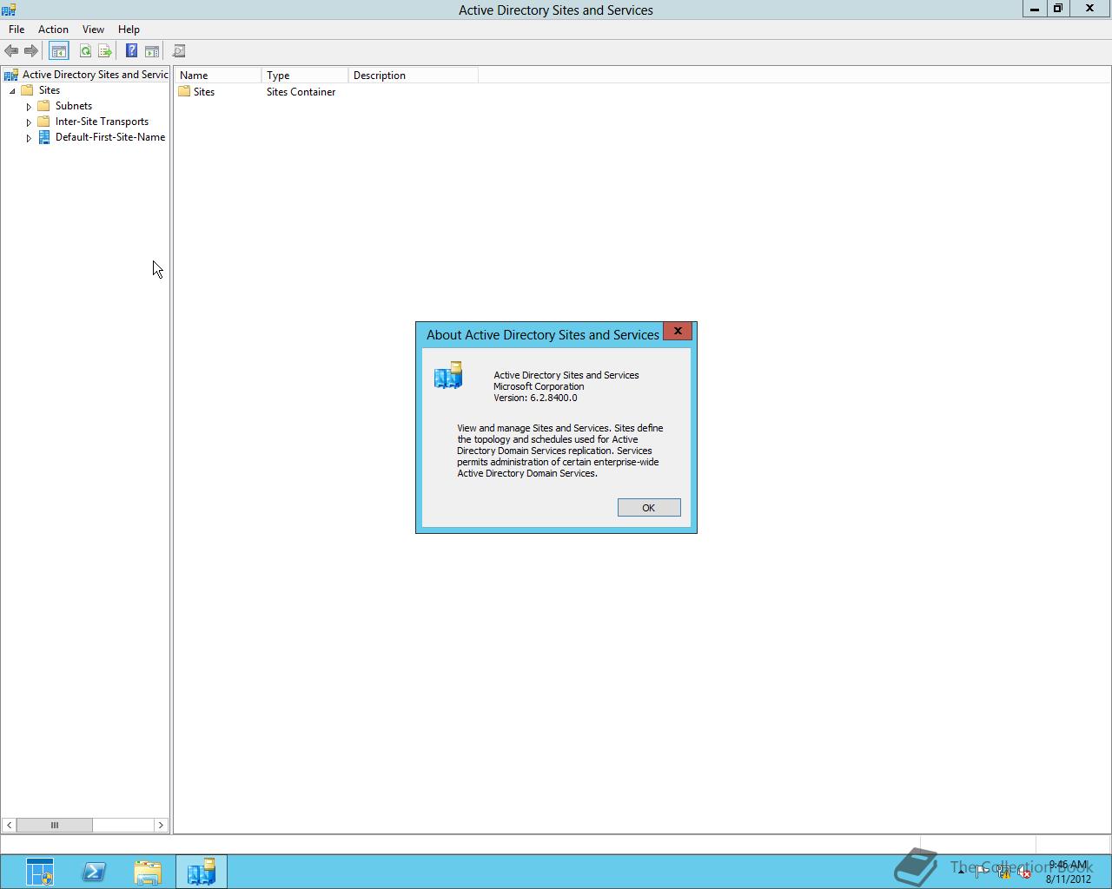
Task: Select the Inter-Site Transports label in the tree
Action: [102, 122]
